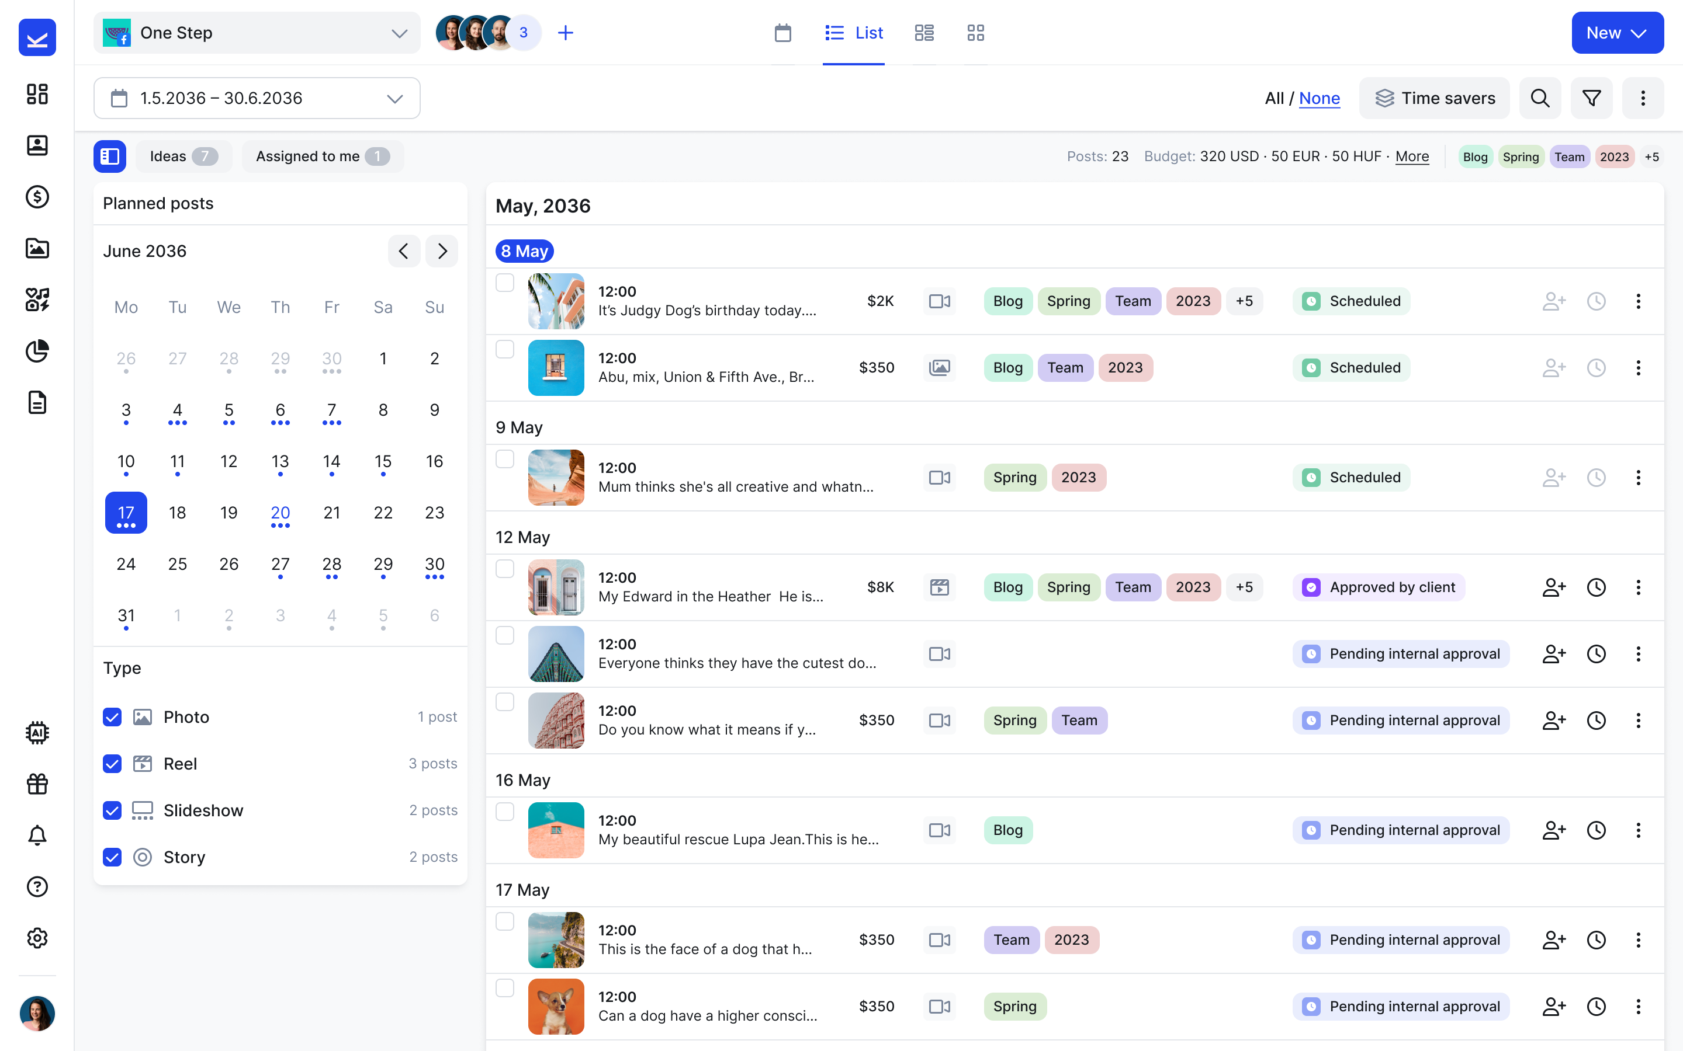Uncheck the Story type checkbox
This screenshot has height=1051, width=1683.
[112, 857]
